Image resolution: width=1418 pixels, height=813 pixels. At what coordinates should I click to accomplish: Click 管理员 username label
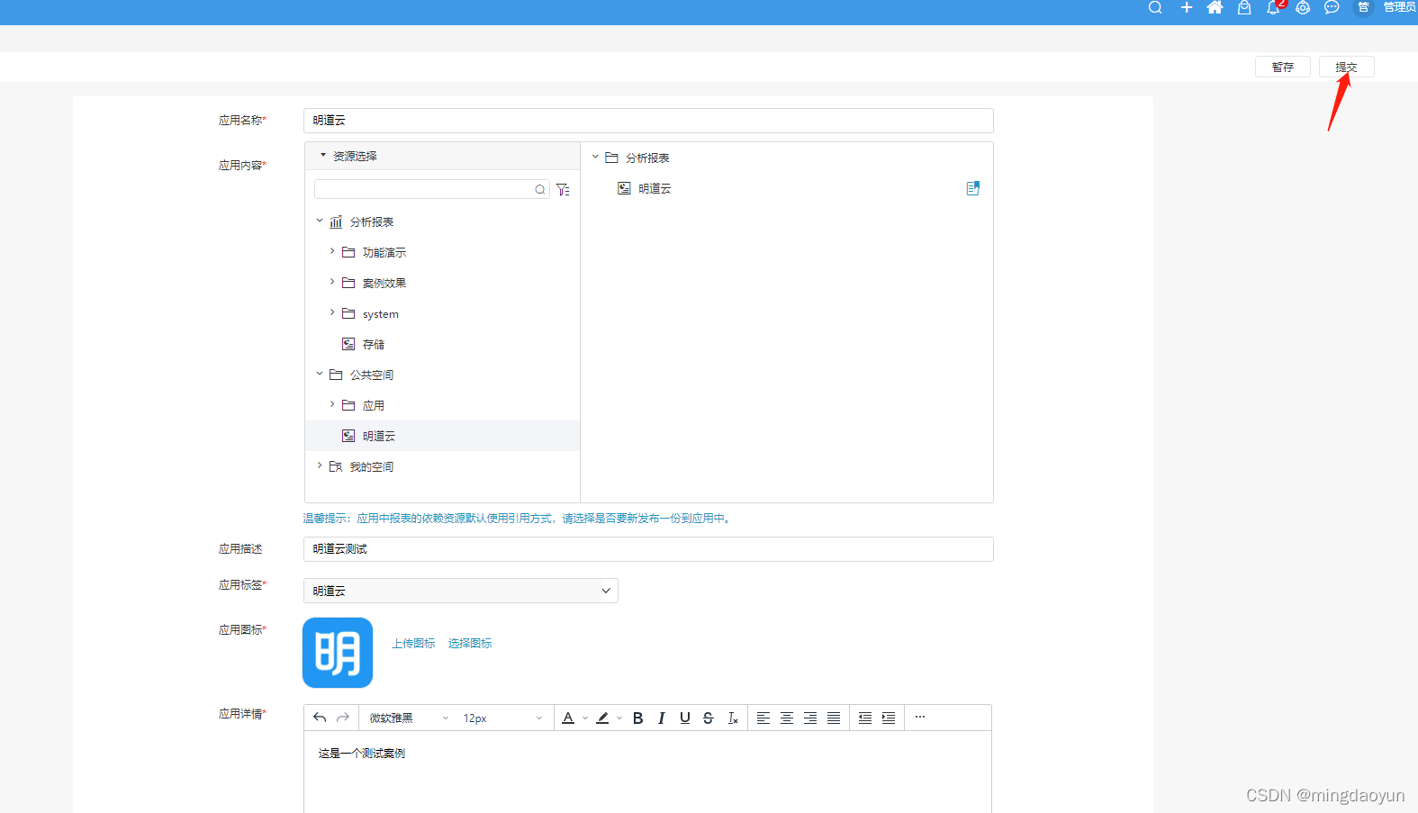point(1400,7)
